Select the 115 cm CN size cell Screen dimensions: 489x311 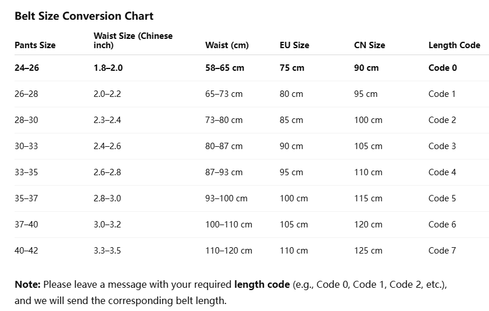pyautogui.click(x=368, y=198)
